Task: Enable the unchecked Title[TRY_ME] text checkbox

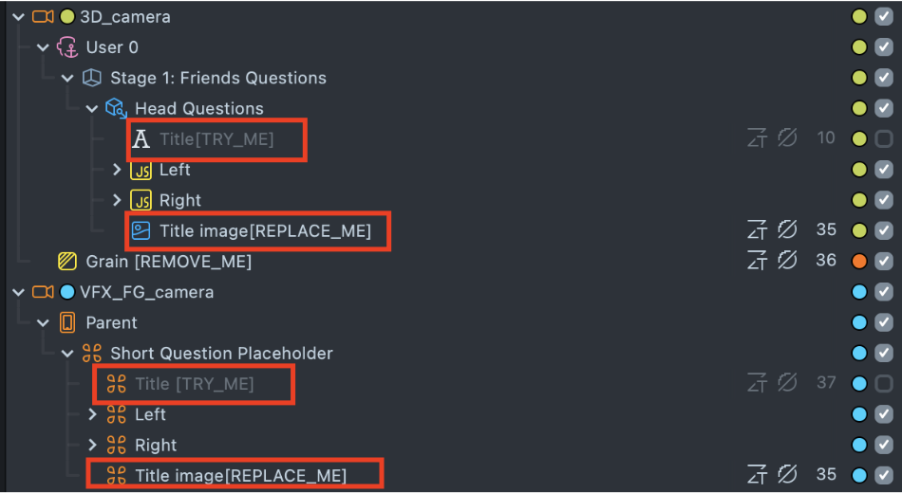Action: (884, 138)
